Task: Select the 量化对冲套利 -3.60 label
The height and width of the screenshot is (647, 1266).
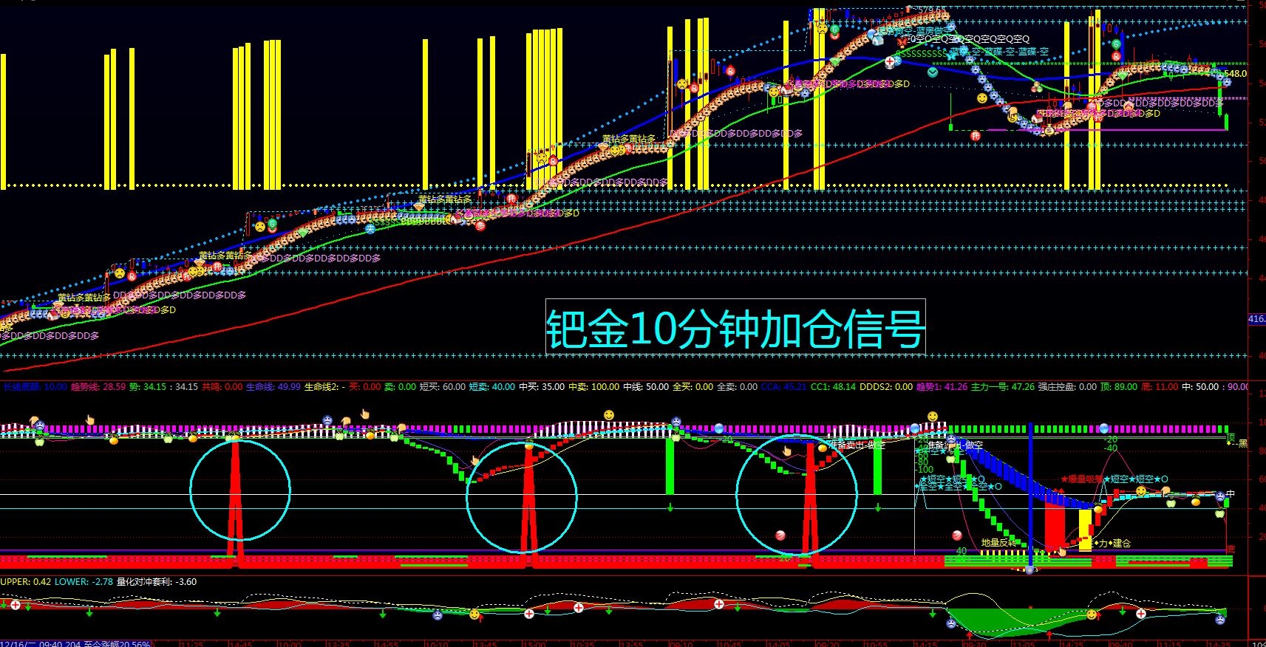Action: click(157, 581)
